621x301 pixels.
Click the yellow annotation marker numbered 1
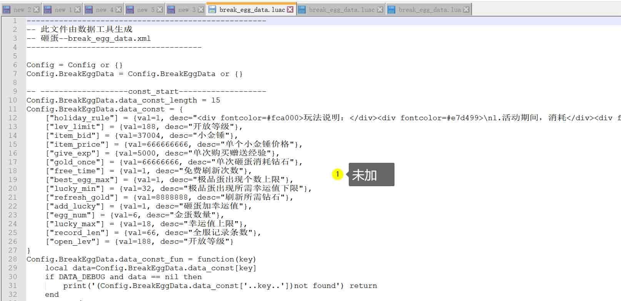[337, 174]
